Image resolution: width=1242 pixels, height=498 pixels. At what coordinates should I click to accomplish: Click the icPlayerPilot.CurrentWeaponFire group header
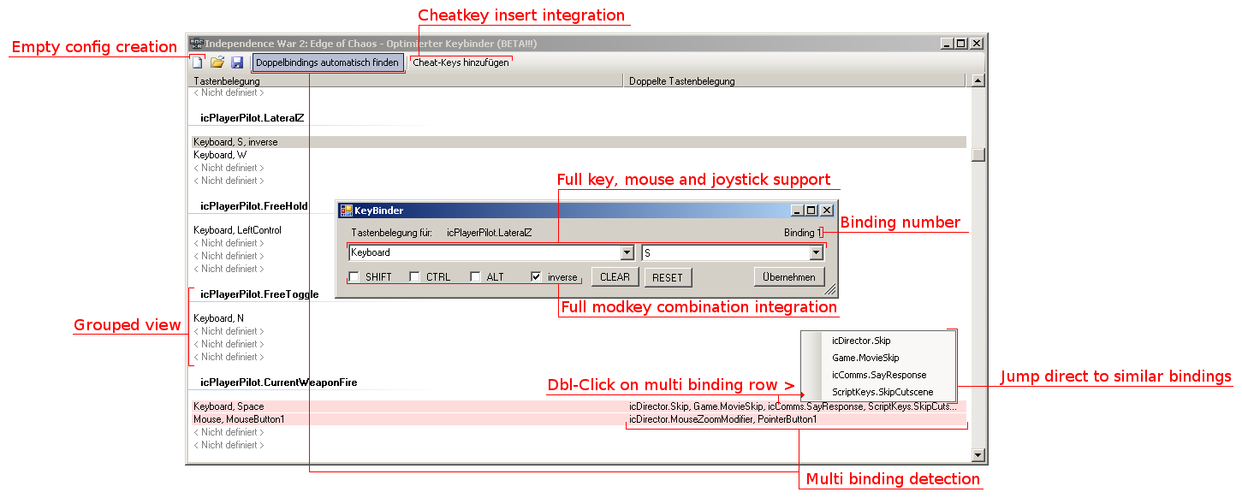click(x=279, y=382)
